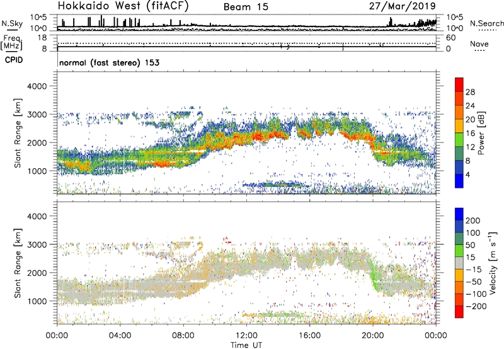This screenshot has height=349, width=504.
Task: Click the '04:00' time tick label
Action: click(x=120, y=336)
